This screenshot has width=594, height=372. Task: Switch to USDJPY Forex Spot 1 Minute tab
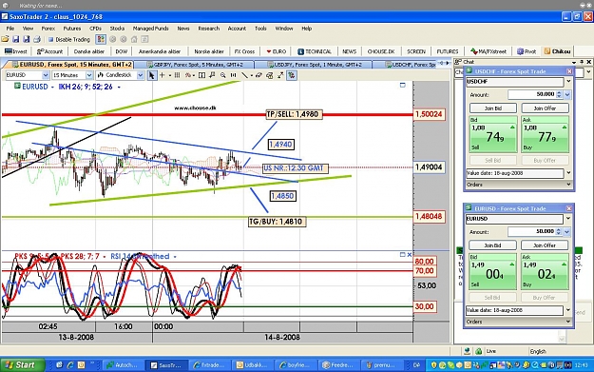click(x=315, y=65)
